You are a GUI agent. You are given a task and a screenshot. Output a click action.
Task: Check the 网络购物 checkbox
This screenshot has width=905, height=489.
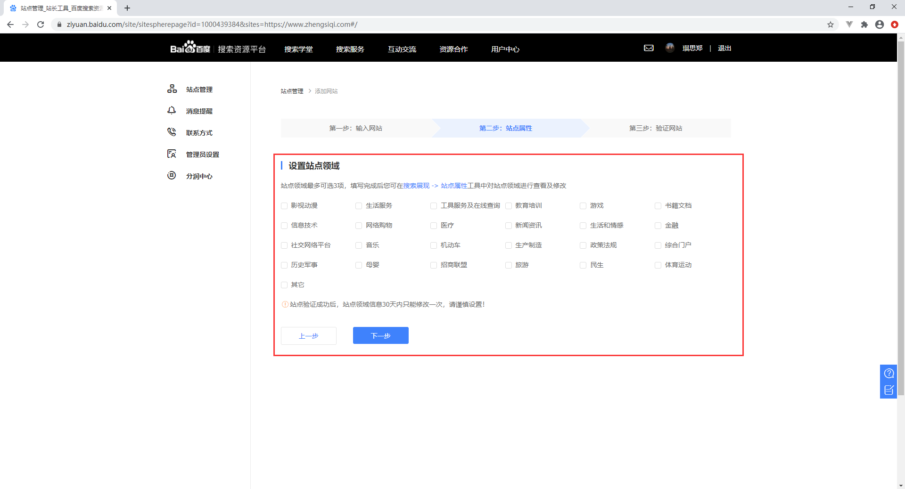coord(359,226)
